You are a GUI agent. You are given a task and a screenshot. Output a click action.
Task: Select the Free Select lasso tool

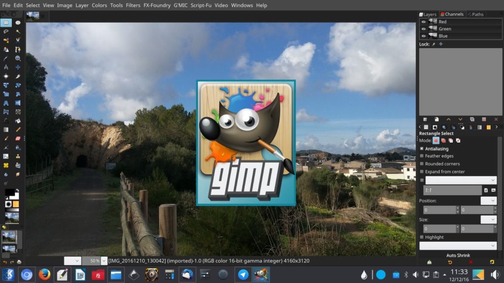point(6,31)
